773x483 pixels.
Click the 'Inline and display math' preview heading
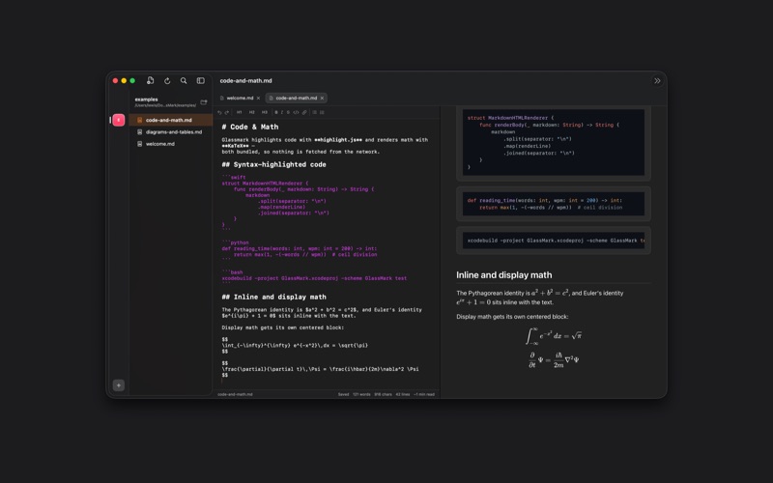503,275
